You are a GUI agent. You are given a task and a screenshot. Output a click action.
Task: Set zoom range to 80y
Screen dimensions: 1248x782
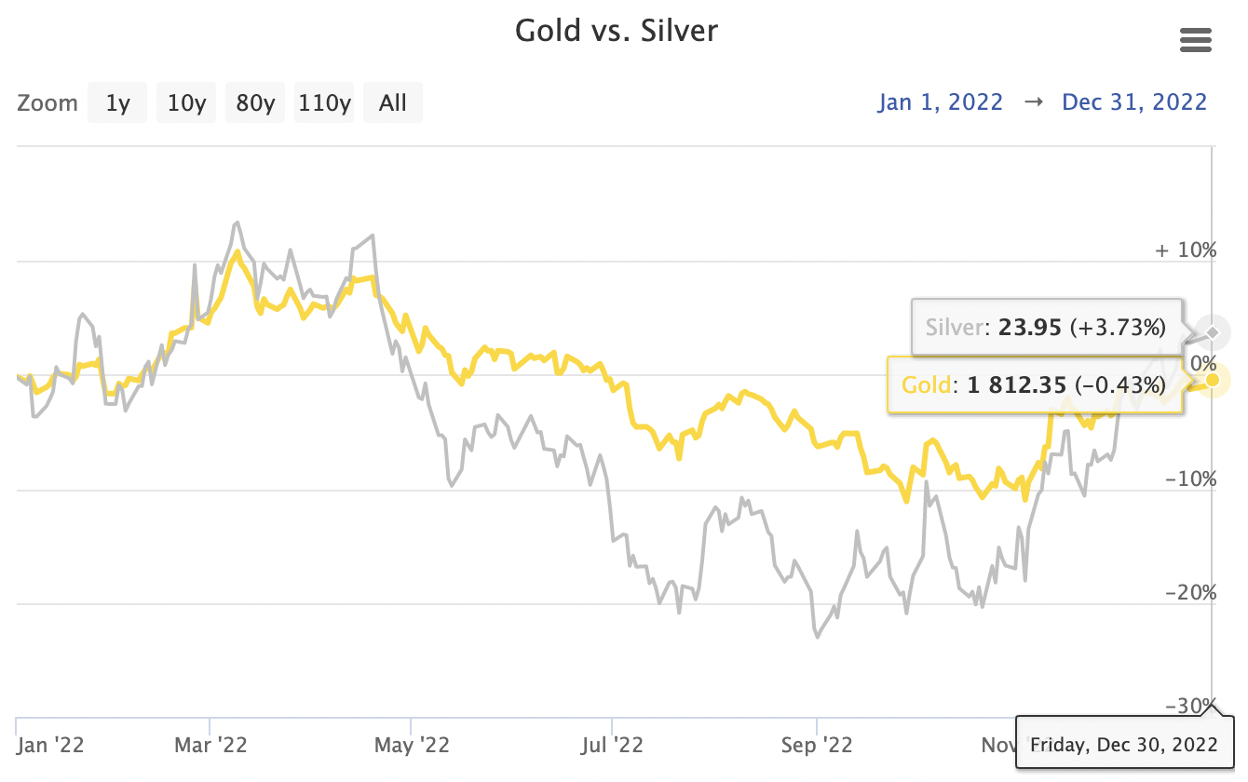(255, 102)
